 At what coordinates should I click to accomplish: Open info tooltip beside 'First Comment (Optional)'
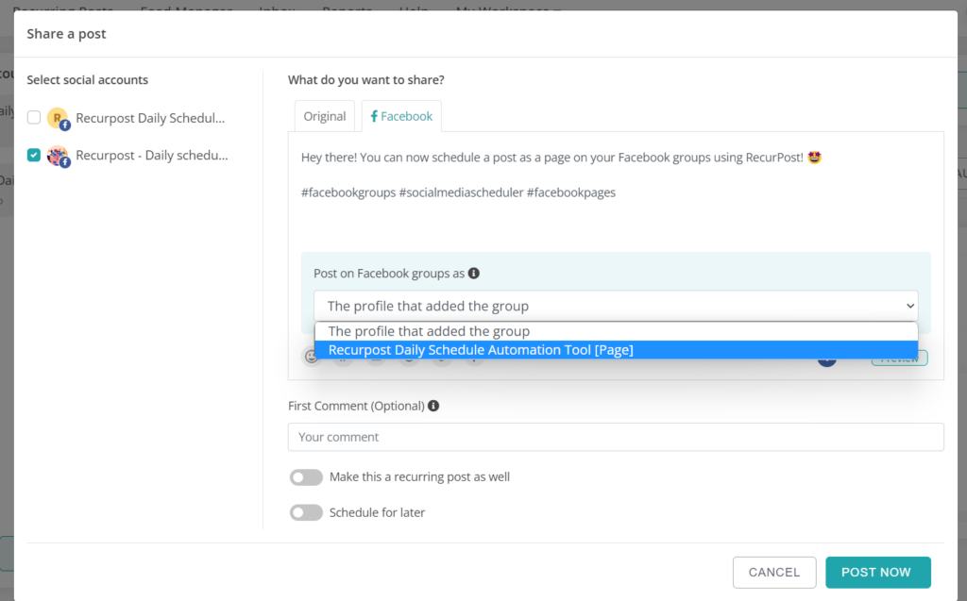click(x=433, y=406)
